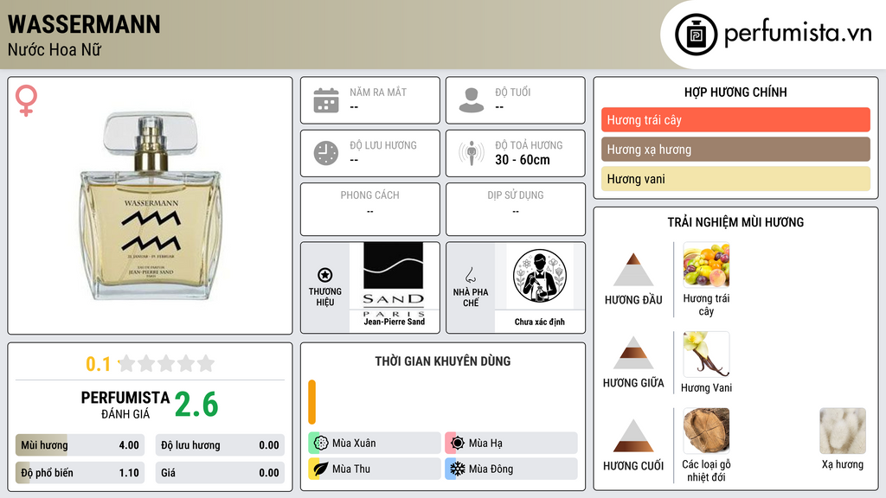Screen dimensions: 886x498
Task: Click the yellow Hương vani accord bar
Action: [x=735, y=178]
